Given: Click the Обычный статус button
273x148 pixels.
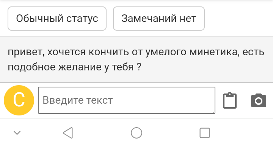Looking at the screenshot, I should pos(57,19).
